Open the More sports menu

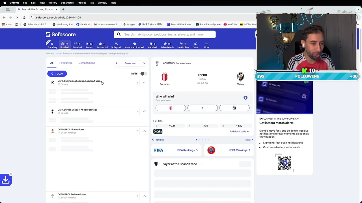[206, 45]
